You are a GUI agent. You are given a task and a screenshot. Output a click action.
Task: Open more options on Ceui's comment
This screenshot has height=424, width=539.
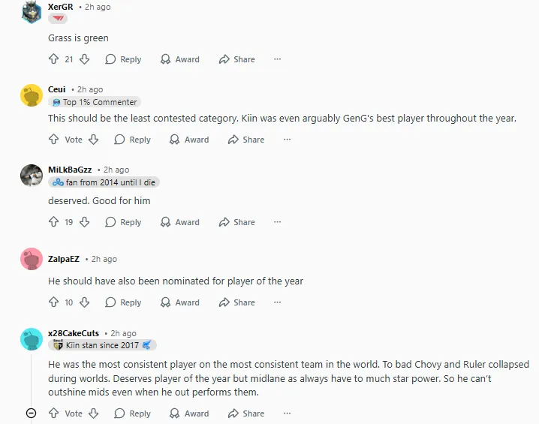click(286, 140)
